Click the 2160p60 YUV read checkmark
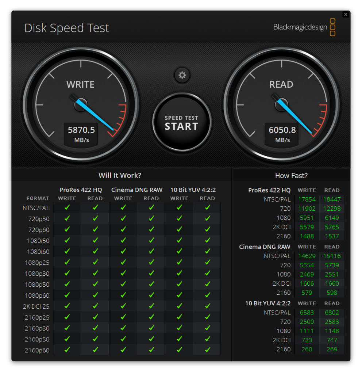The width and height of the screenshot is (362, 374). 208,350
